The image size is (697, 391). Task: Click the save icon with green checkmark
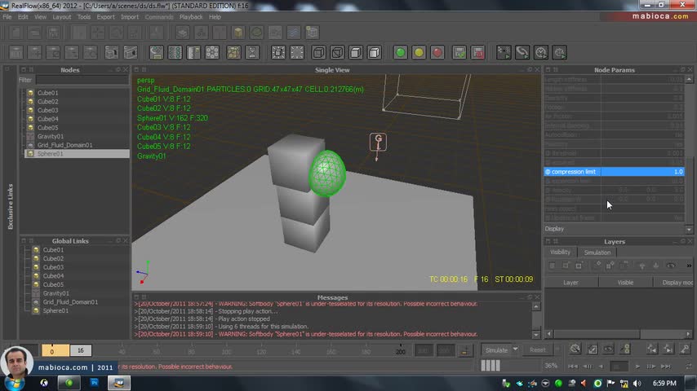(459, 53)
